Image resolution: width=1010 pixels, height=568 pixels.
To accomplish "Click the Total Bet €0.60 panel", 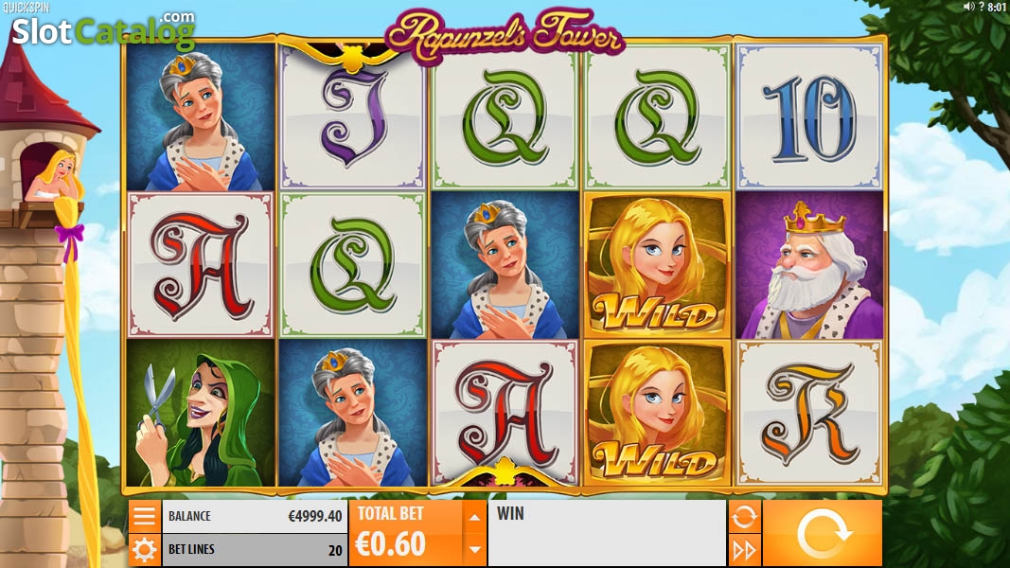I will click(406, 533).
